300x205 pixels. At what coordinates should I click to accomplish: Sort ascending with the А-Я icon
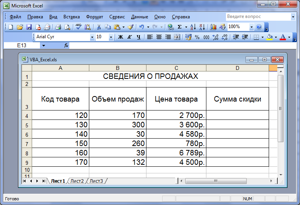pyautogui.click(x=193, y=27)
